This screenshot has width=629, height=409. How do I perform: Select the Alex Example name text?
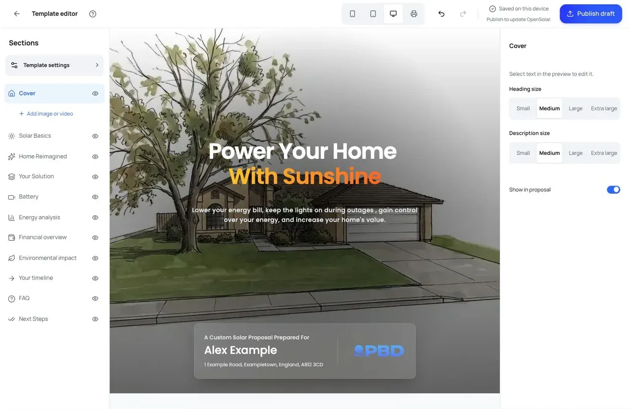(x=241, y=350)
